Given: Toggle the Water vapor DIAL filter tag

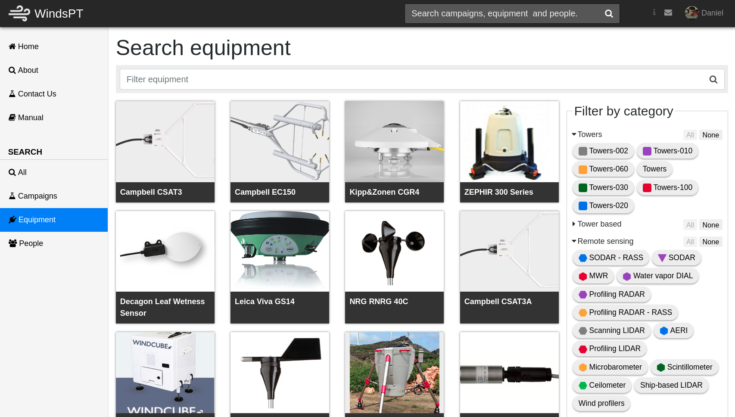Looking at the screenshot, I should click(x=657, y=276).
